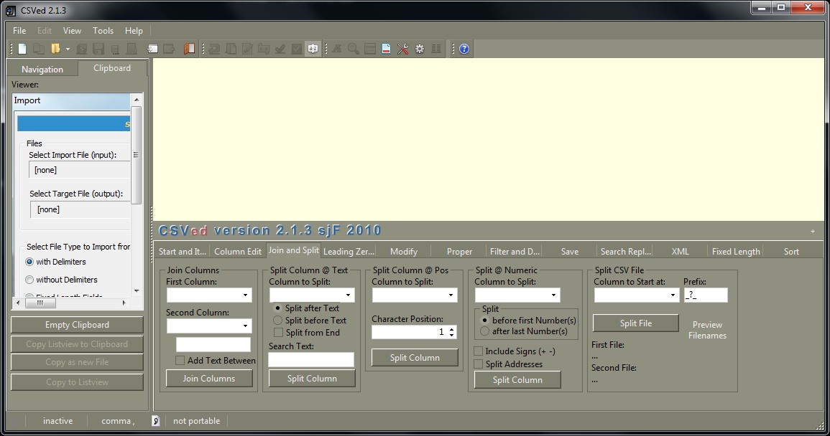Click the gear Settings toolbar icon
The image size is (830, 436).
click(419, 49)
